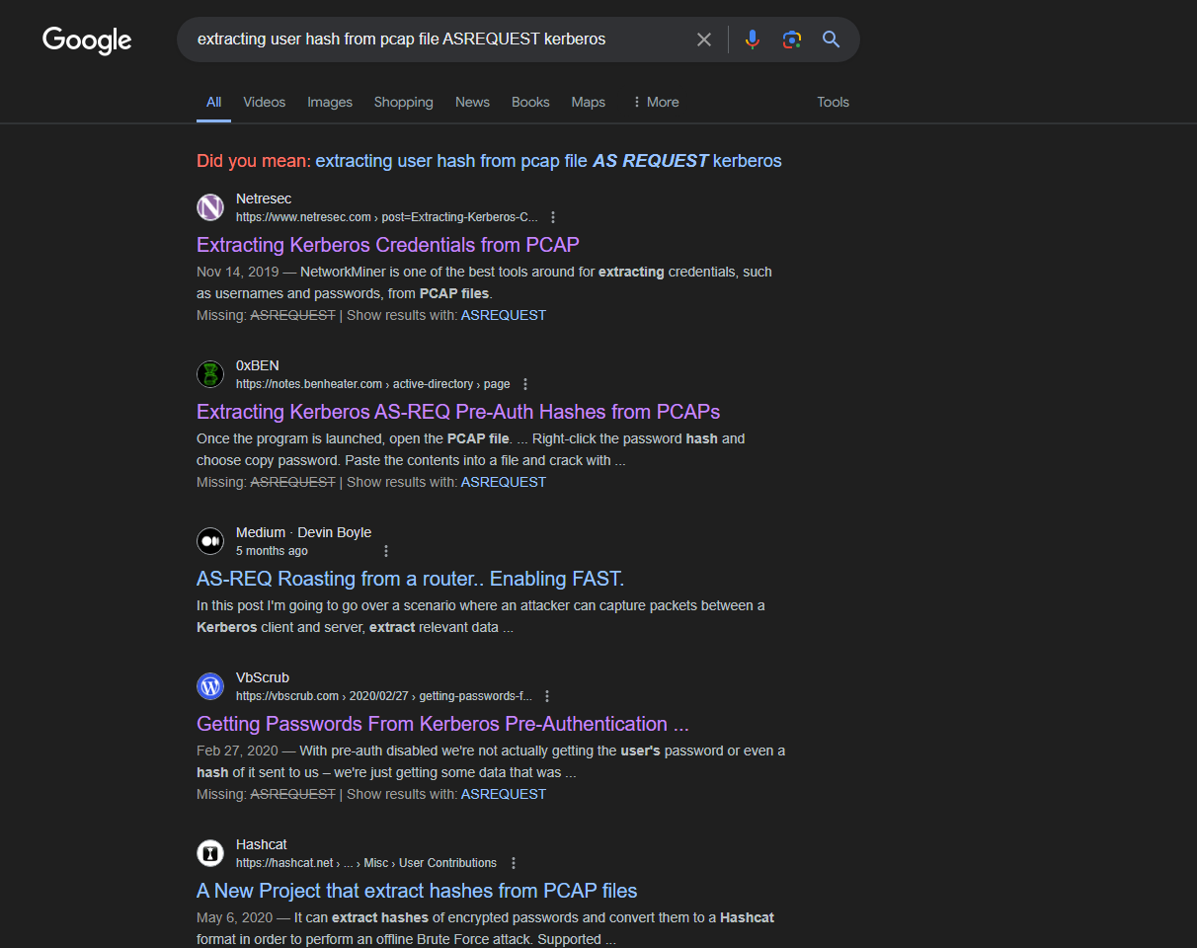This screenshot has width=1197, height=948.
Task: Click ASREQUEST link under Netresec result
Action: [504, 315]
